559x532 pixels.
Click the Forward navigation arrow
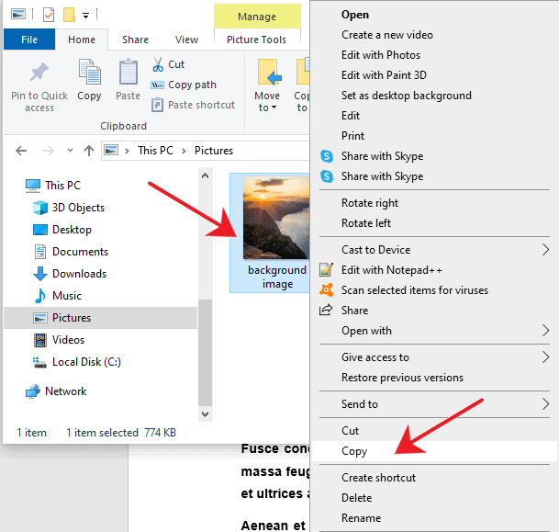pos(48,151)
